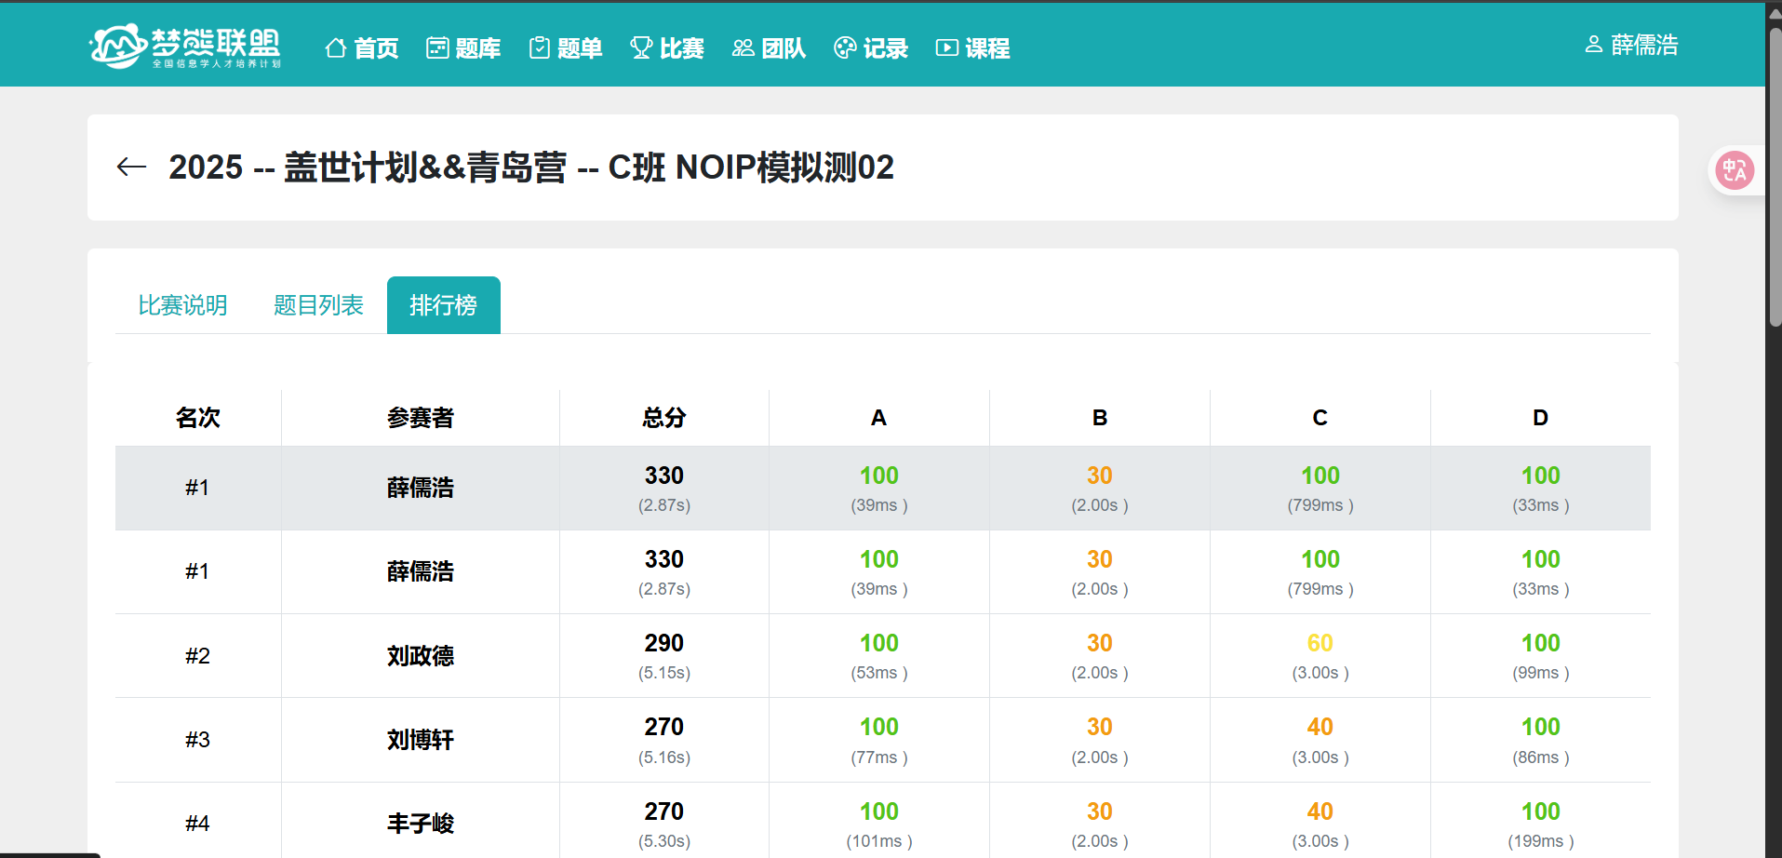Open 丰子峻's problem B score of 30

click(1100, 811)
